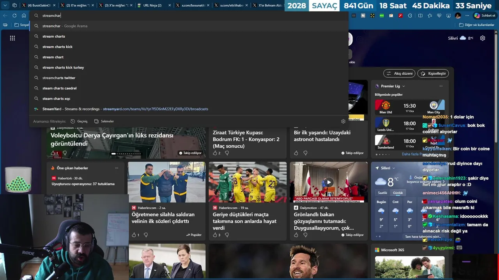Open the Man Utd vs Man City match
This screenshot has width=499, height=280.
pyautogui.click(x=410, y=107)
